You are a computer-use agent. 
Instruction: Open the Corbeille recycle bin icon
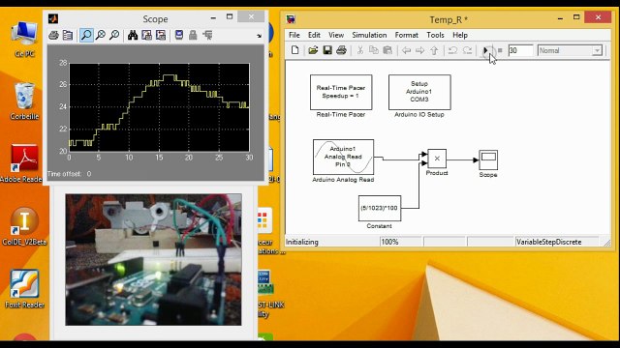click(24, 101)
